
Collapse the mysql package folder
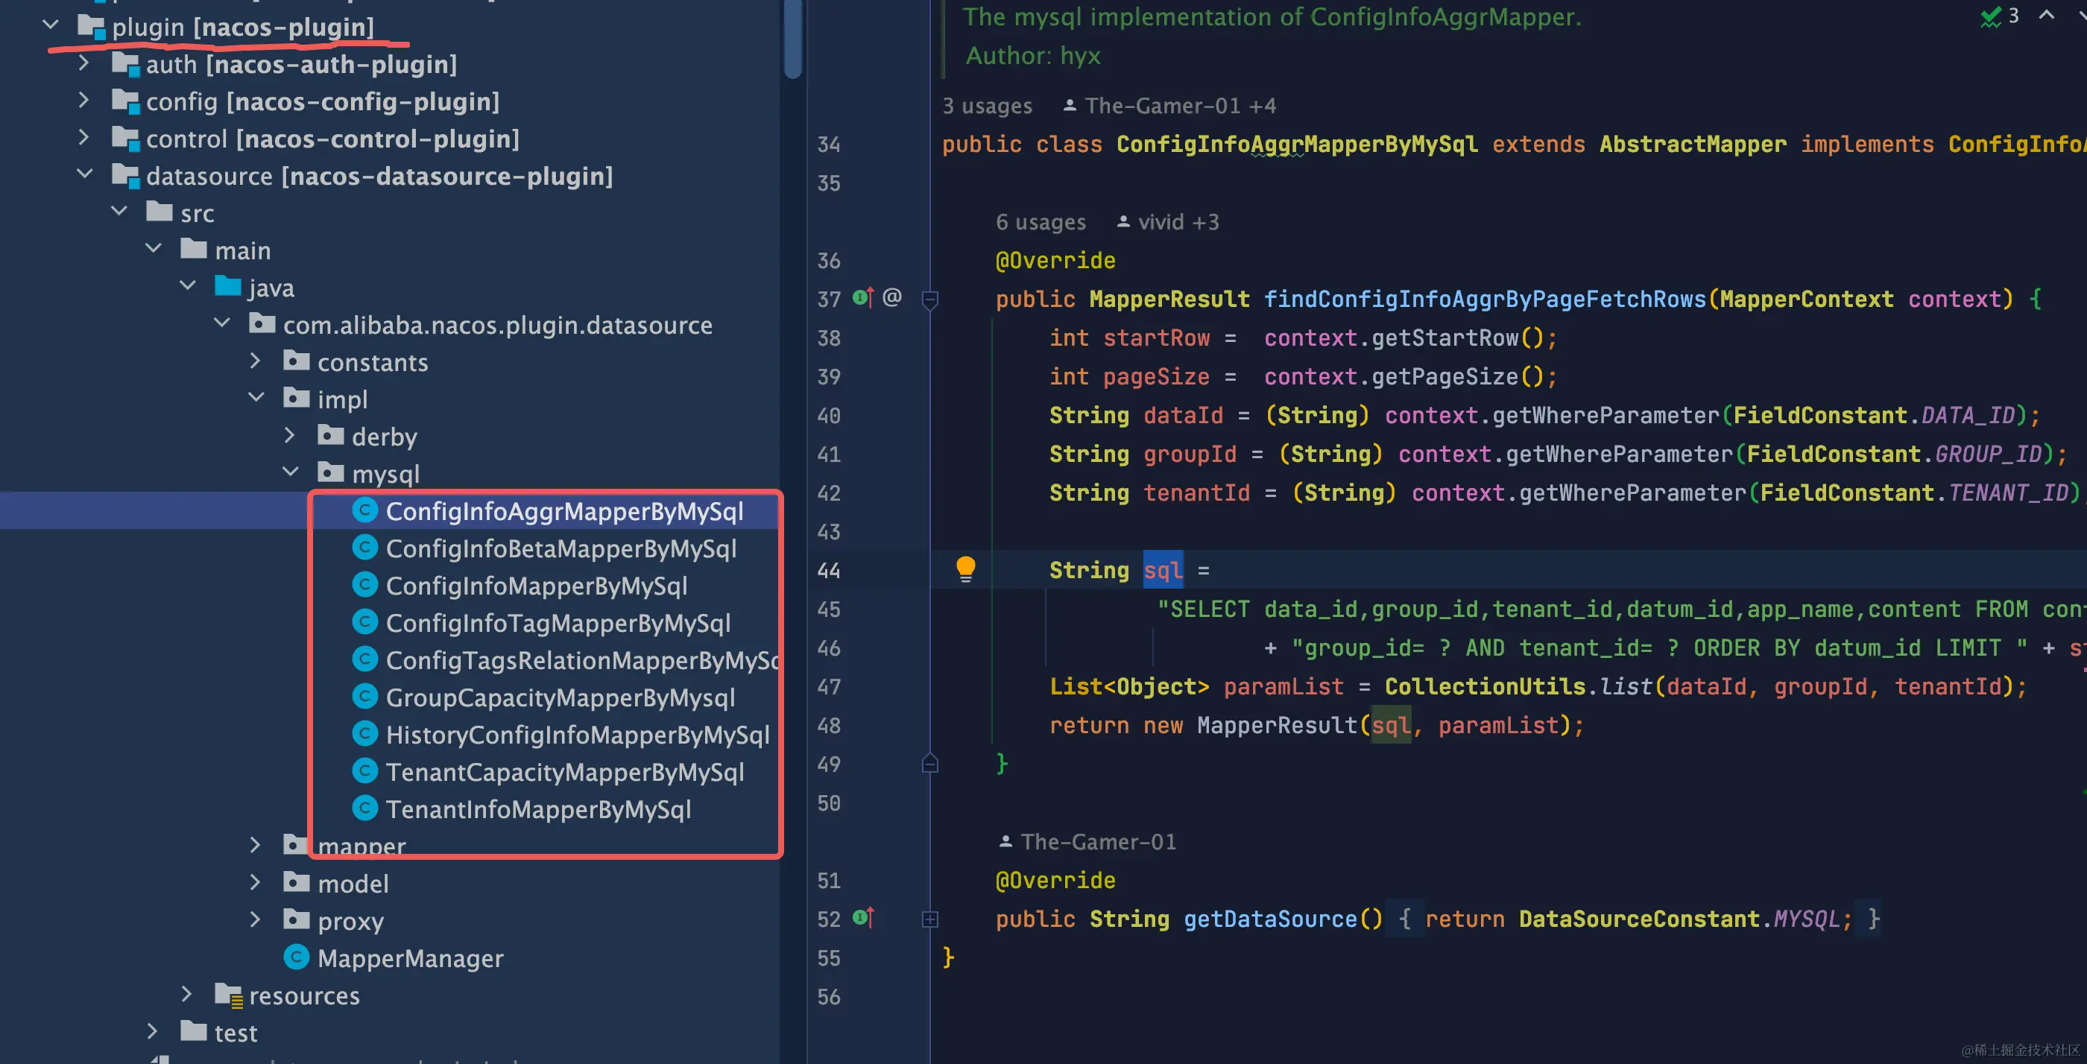point(291,473)
